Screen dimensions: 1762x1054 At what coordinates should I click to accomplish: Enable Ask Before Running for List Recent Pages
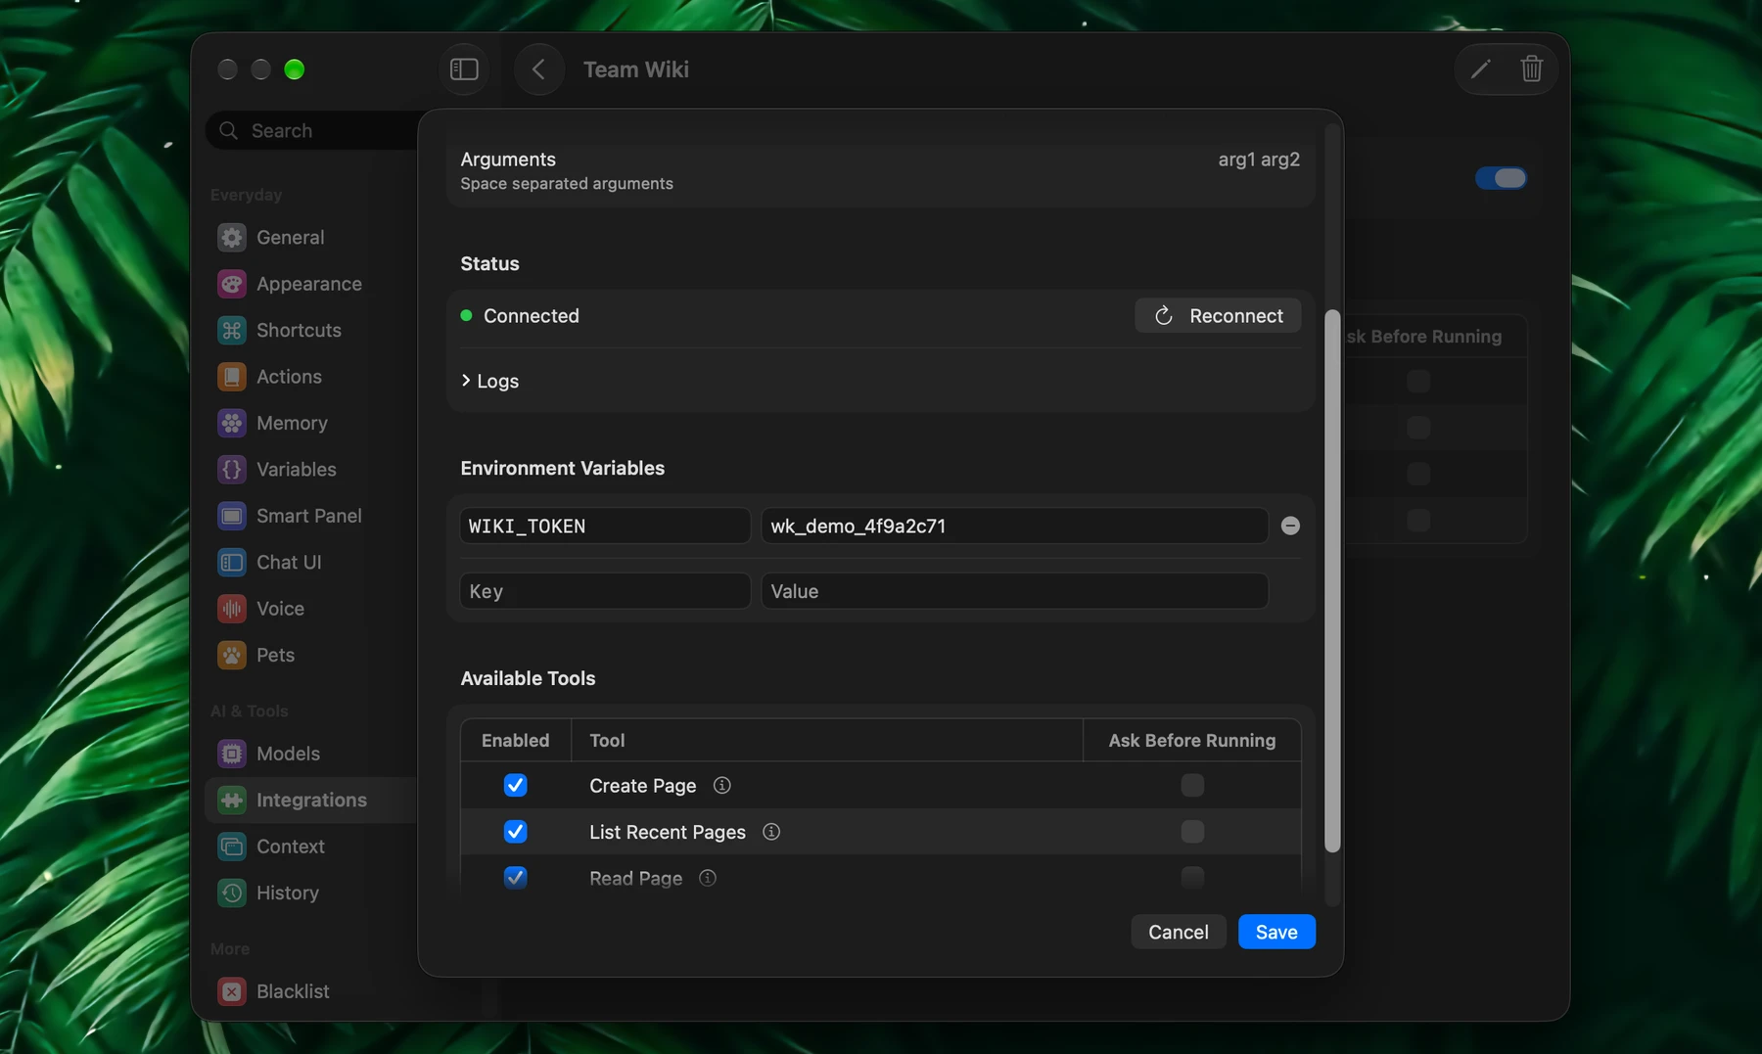pyautogui.click(x=1192, y=832)
